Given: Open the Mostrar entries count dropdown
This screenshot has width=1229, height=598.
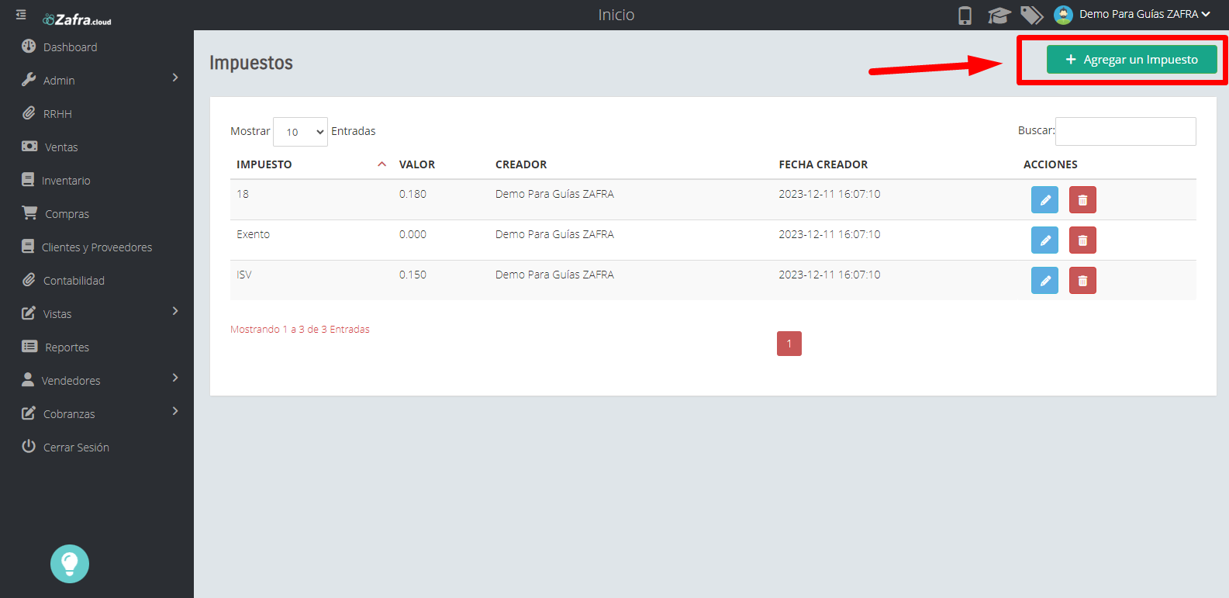Looking at the screenshot, I should (x=300, y=132).
